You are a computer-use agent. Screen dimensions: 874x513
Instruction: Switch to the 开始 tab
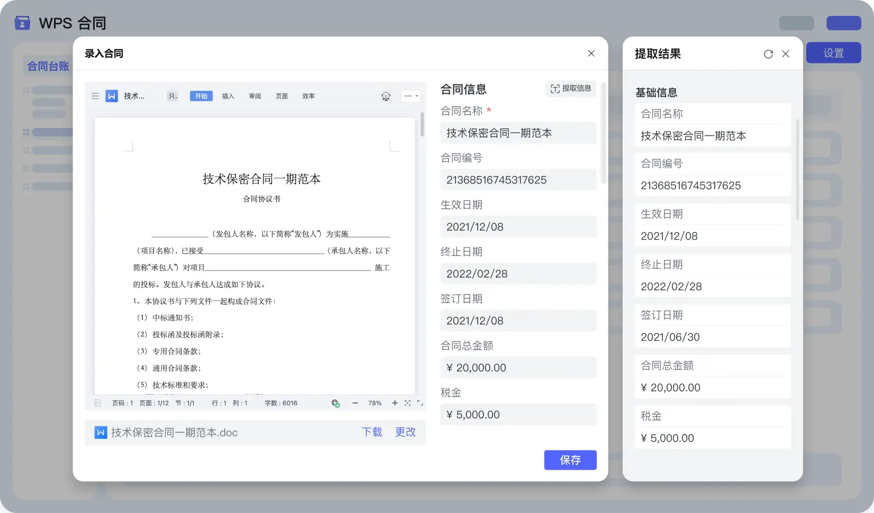201,96
